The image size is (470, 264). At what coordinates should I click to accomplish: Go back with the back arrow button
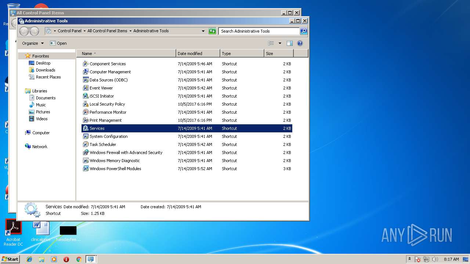pyautogui.click(x=24, y=31)
